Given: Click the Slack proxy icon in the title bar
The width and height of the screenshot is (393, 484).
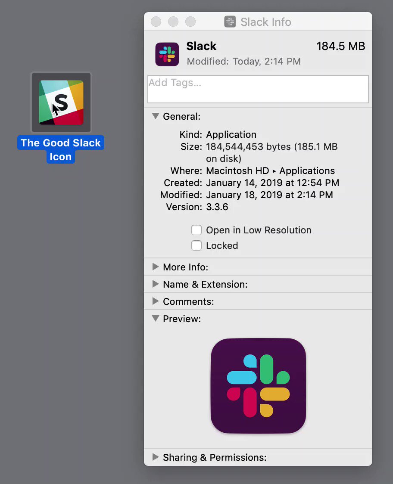Looking at the screenshot, I should 230,22.
